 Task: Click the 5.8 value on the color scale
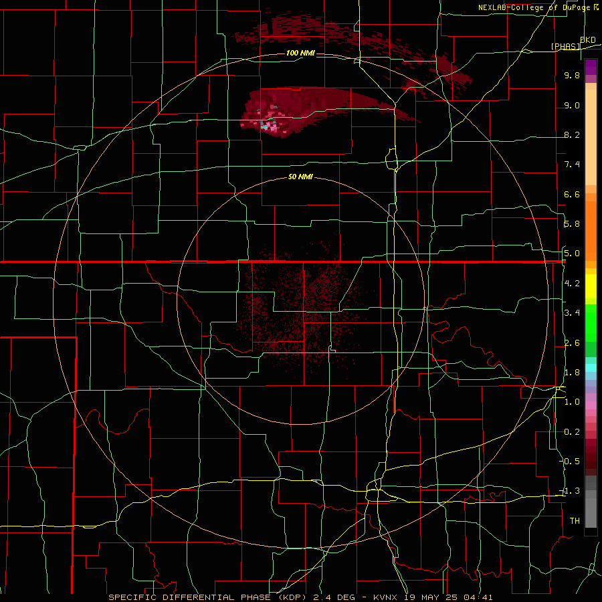[572, 224]
